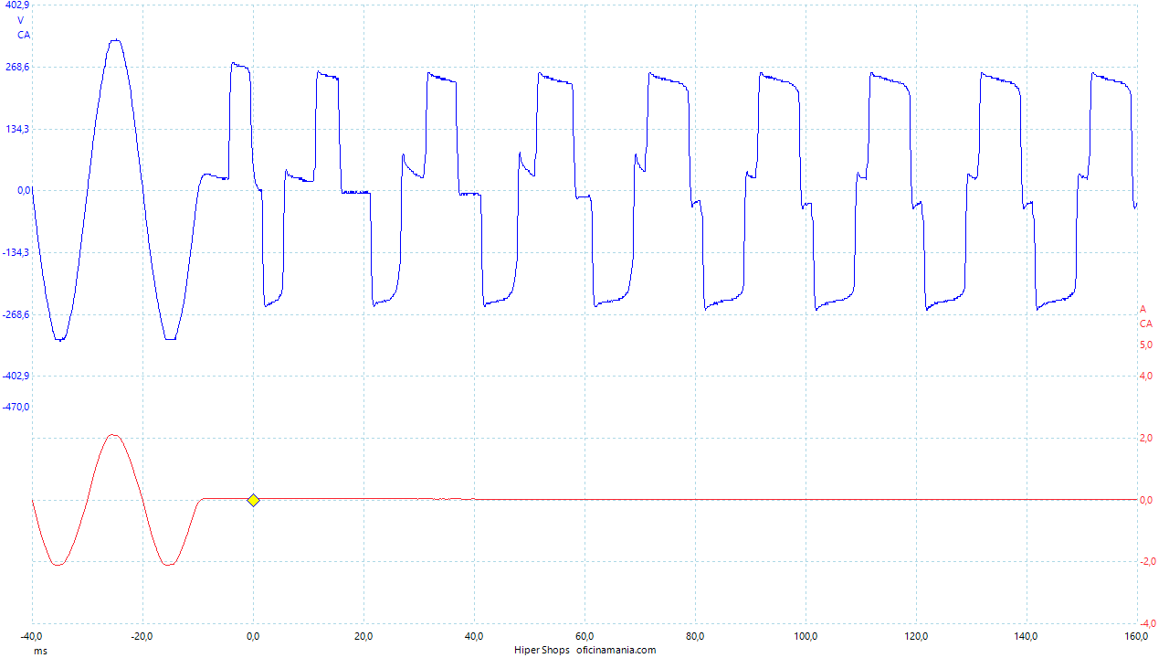Viewport: 1169px width, 658px height.
Task: Click the "-20,0" time axis value
Action: tap(142, 636)
